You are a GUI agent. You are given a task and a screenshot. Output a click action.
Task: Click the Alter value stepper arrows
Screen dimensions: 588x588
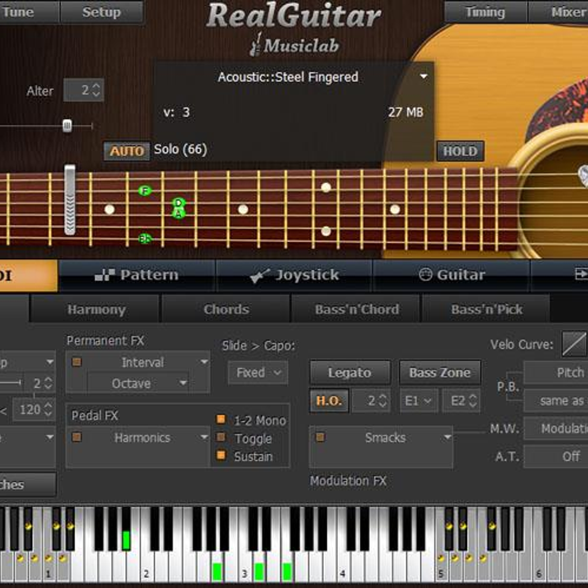point(96,90)
